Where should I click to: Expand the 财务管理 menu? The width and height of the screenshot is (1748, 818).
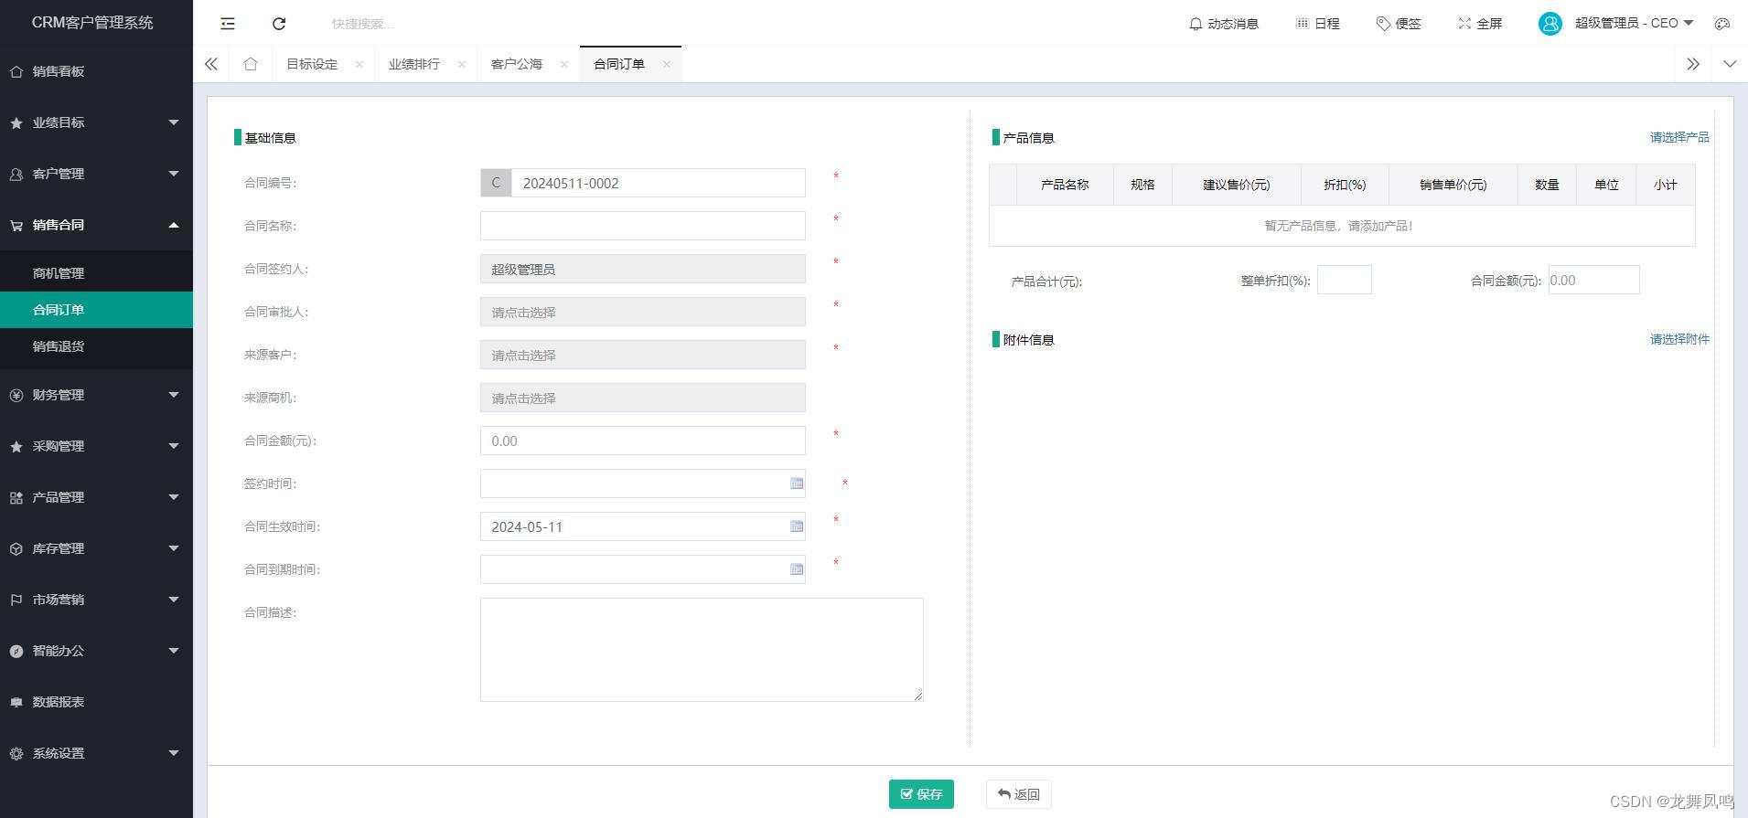click(x=96, y=395)
